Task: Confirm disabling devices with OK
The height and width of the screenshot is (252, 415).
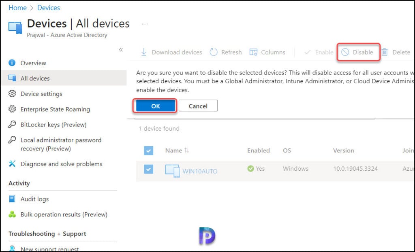Action: point(155,106)
